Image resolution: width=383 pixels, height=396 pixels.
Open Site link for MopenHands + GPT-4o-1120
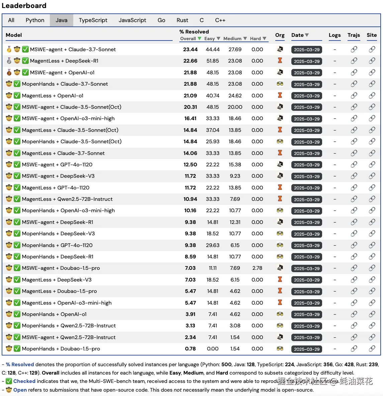(x=372, y=245)
